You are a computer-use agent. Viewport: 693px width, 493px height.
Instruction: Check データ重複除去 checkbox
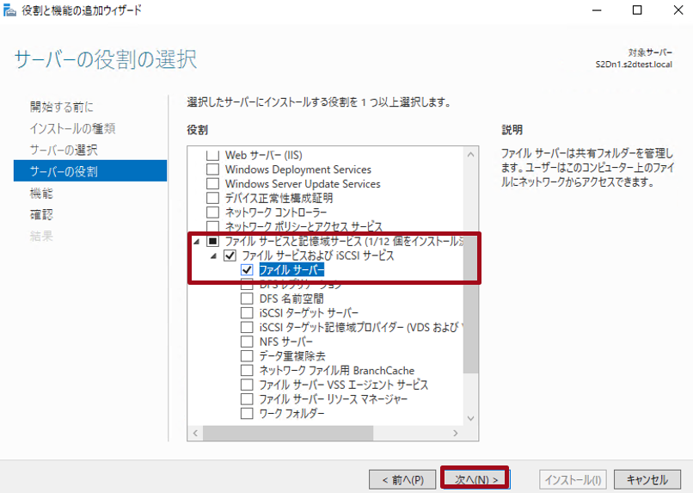[x=247, y=355]
